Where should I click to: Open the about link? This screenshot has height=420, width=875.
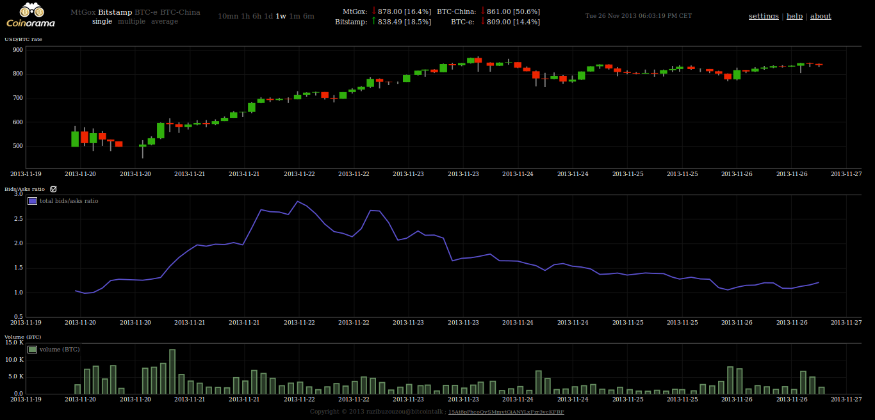point(821,16)
